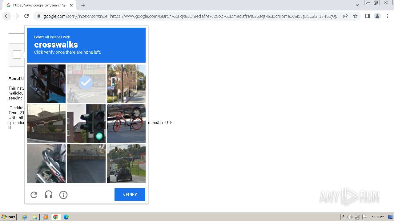Select the car with trailer tile
The width and height of the screenshot is (394, 221).
click(x=126, y=164)
